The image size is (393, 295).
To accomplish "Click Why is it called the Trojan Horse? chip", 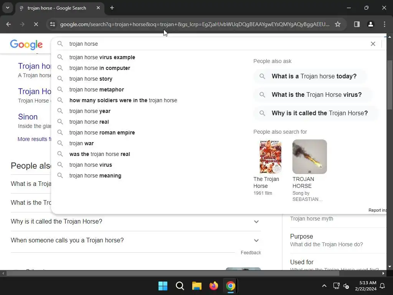I will (316, 113).
